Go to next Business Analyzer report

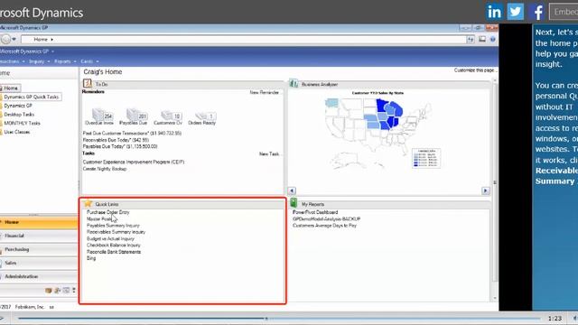[486, 190]
